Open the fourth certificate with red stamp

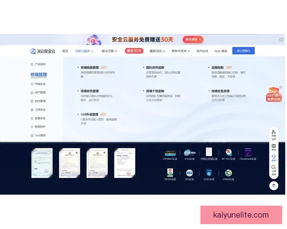coord(125,163)
